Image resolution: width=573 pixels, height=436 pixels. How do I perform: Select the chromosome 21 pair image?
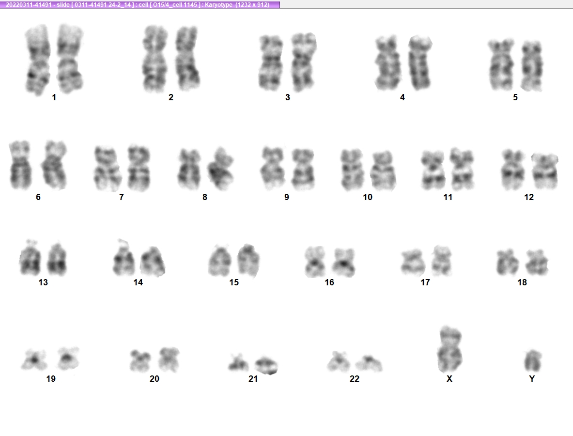[x=253, y=364]
